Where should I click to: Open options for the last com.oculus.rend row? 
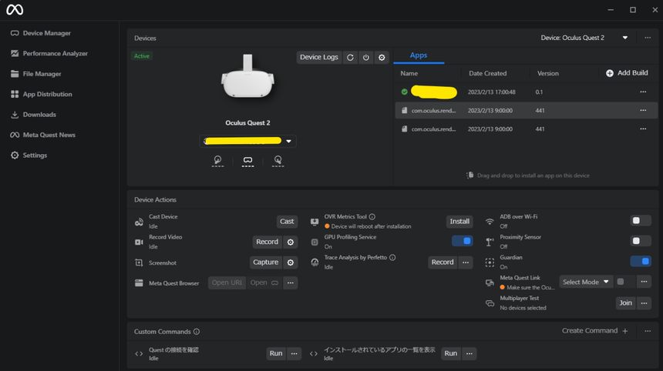coord(643,129)
